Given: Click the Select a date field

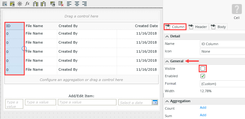Looking at the screenshot, I should [135, 102].
